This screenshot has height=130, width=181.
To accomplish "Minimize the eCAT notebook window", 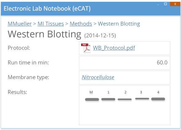I will (158, 4).
